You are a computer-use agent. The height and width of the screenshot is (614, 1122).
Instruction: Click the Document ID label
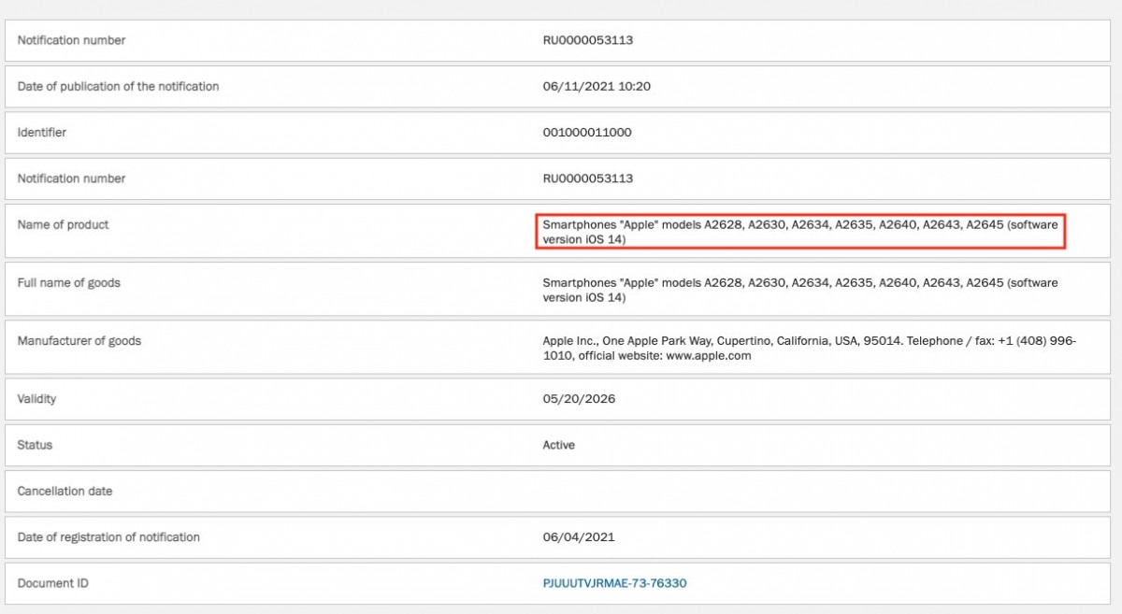point(53,583)
